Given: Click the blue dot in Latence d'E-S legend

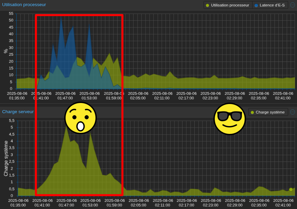Looking at the screenshot, I should pyautogui.click(x=256, y=5).
